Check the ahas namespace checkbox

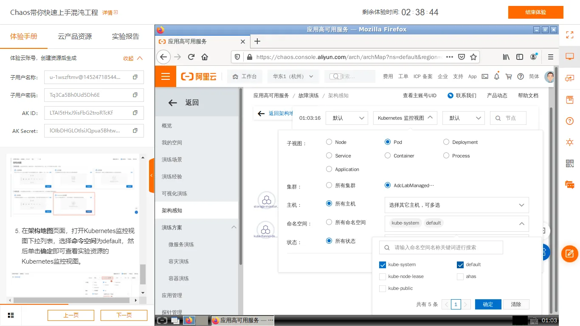[x=460, y=277]
